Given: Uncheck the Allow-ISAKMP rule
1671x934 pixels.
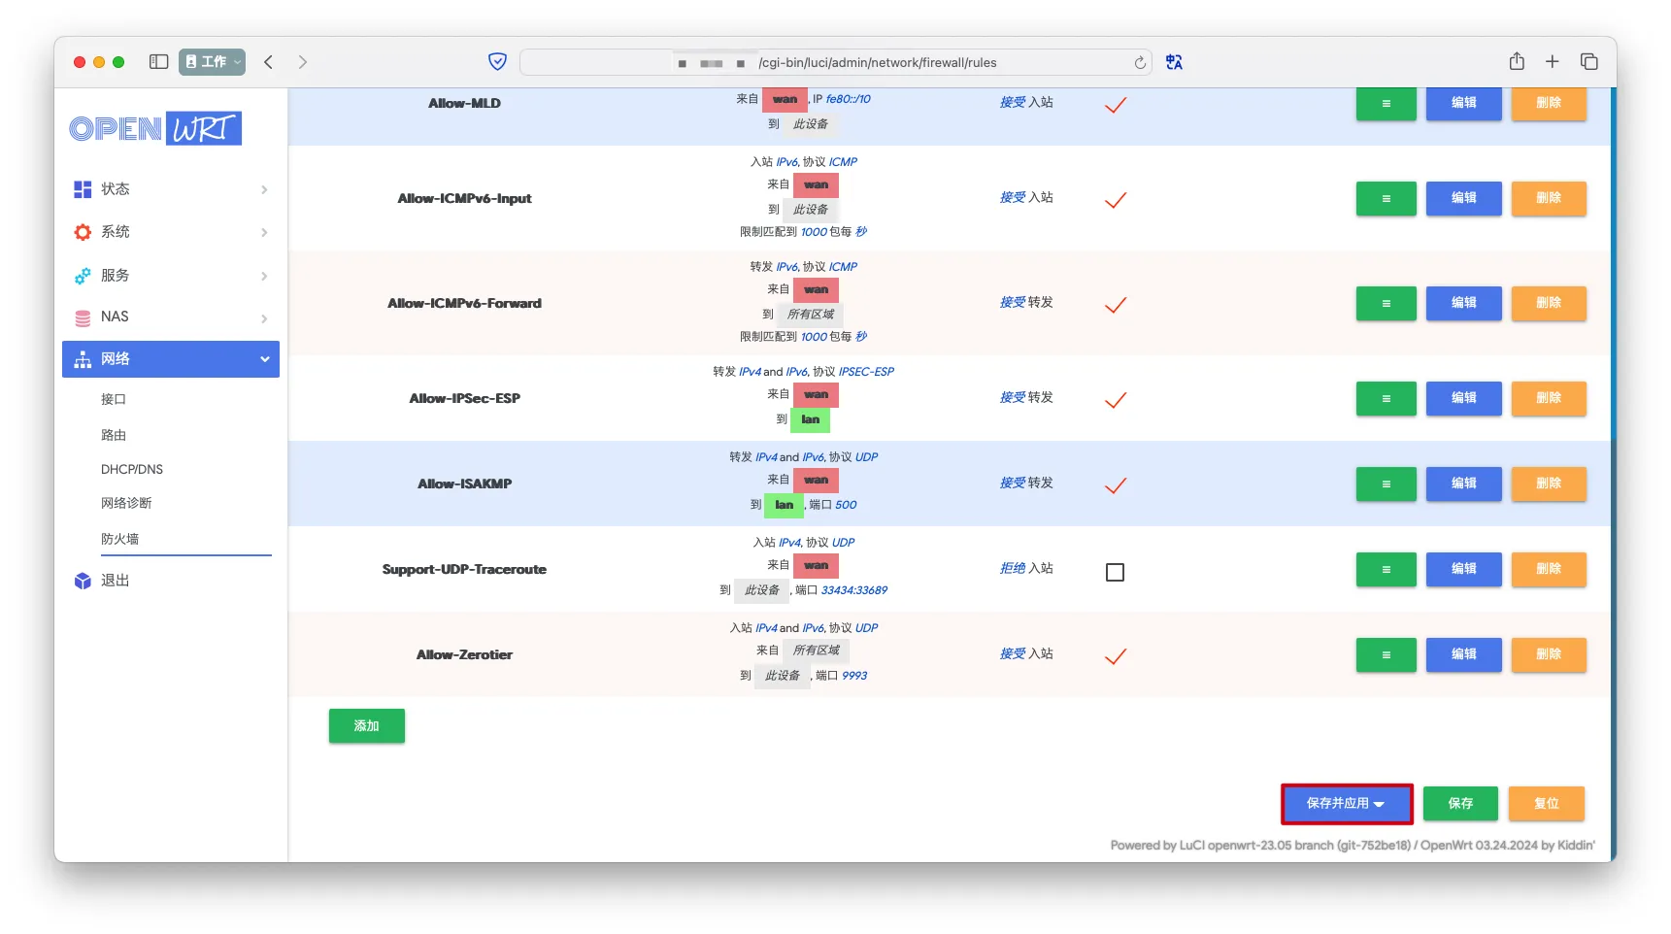Looking at the screenshot, I should (1115, 485).
